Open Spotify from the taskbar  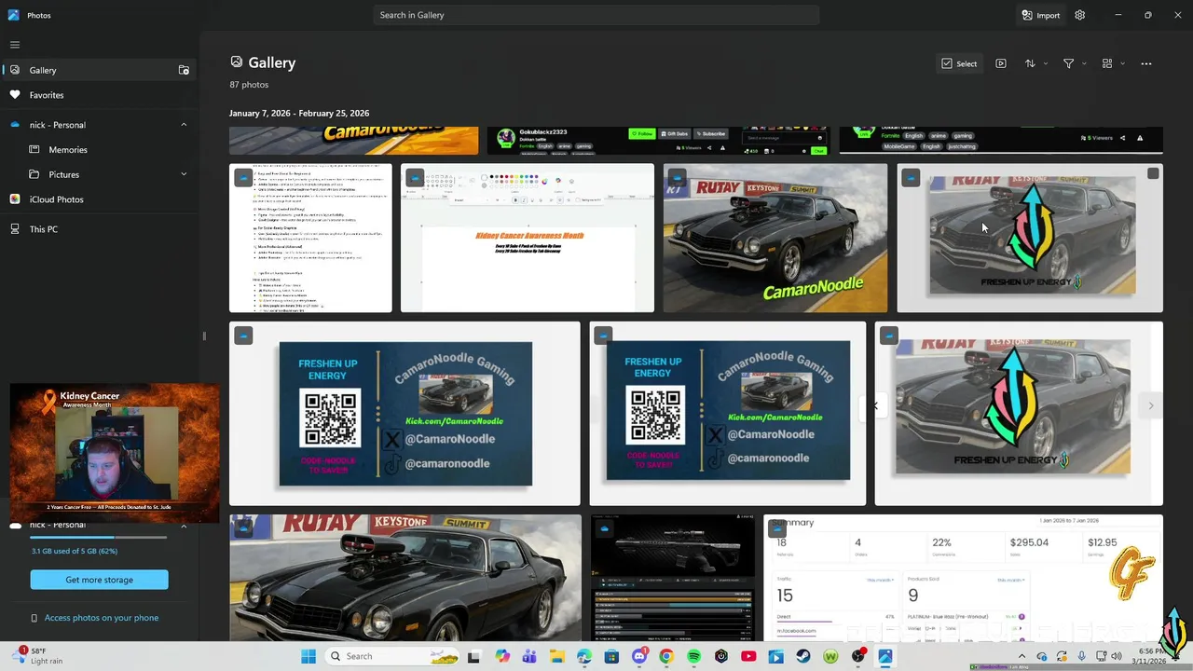click(693, 656)
